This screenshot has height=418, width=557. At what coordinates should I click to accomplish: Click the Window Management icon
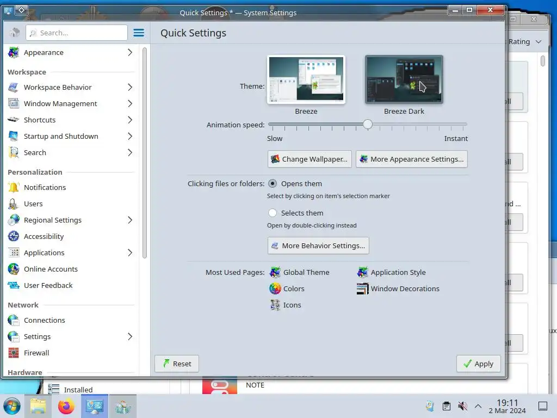[14, 103]
